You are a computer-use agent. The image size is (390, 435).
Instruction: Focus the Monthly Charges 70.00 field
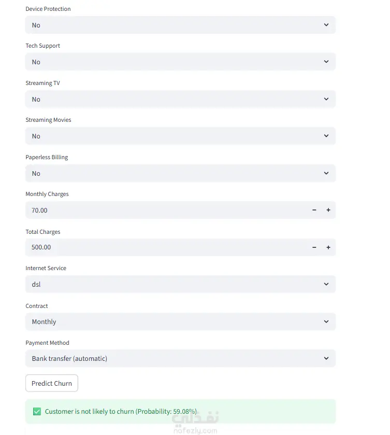[166, 210]
